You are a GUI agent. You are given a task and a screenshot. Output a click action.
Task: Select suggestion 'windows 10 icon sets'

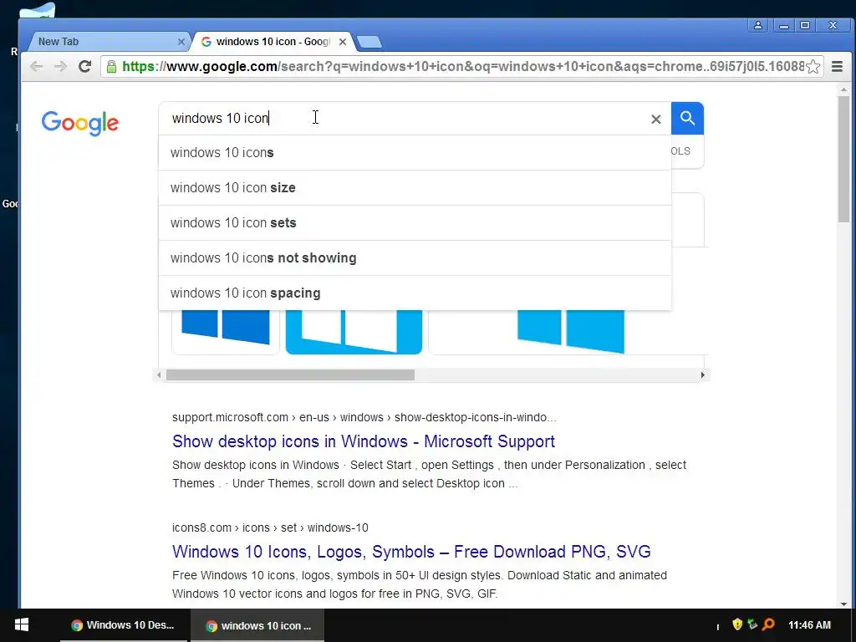point(415,222)
